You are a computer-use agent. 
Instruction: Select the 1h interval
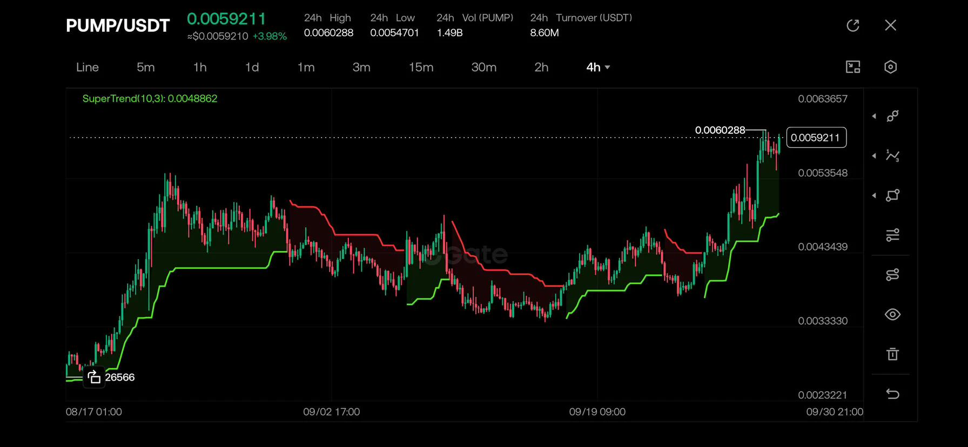(200, 67)
